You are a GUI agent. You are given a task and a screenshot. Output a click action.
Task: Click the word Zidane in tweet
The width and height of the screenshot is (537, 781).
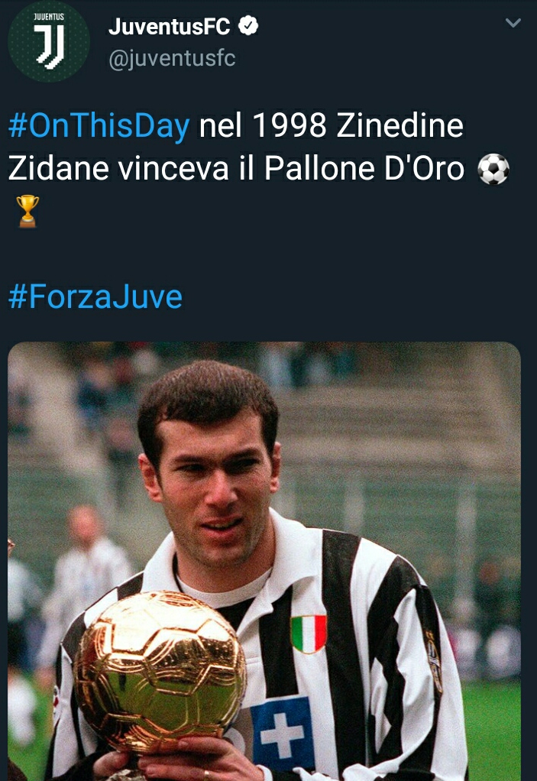58,169
